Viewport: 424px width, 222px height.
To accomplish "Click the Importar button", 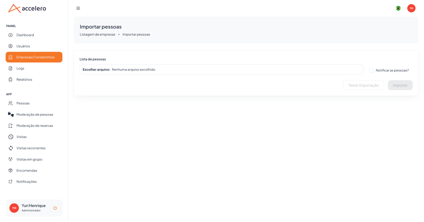I will pyautogui.click(x=400, y=85).
